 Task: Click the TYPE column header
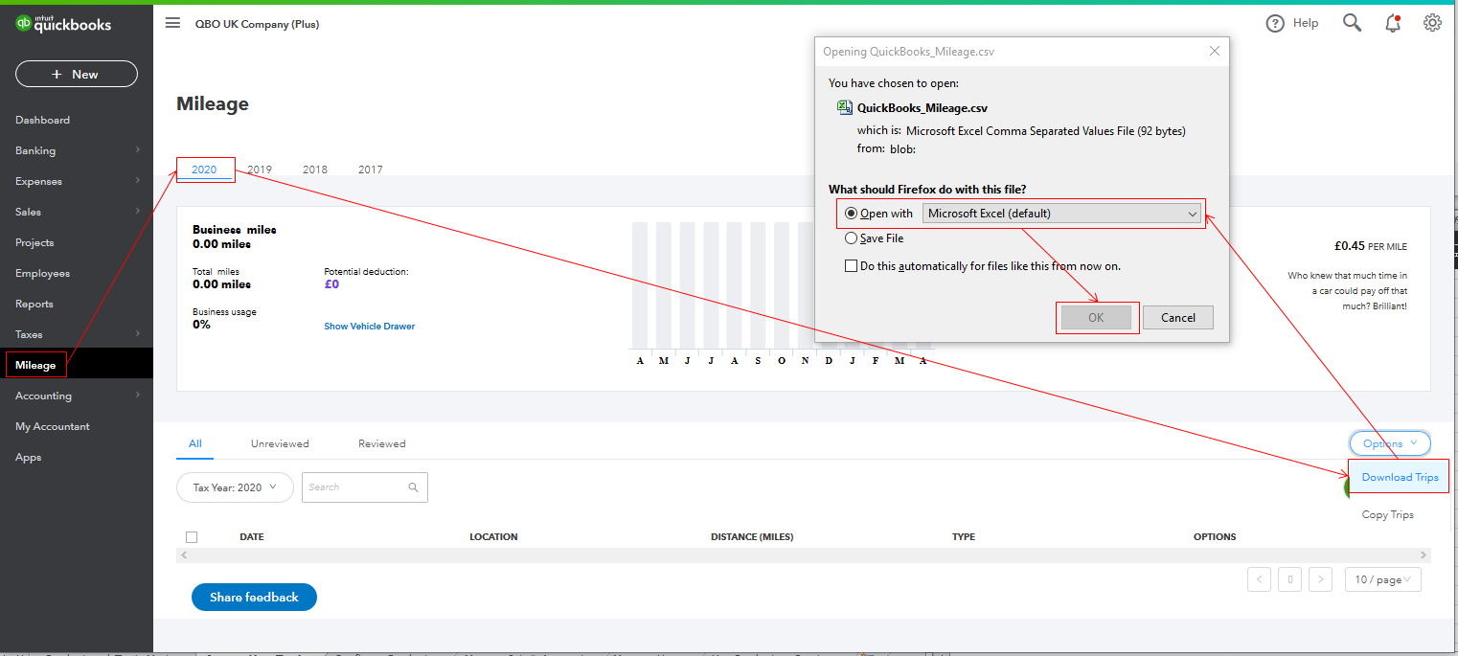tap(964, 537)
